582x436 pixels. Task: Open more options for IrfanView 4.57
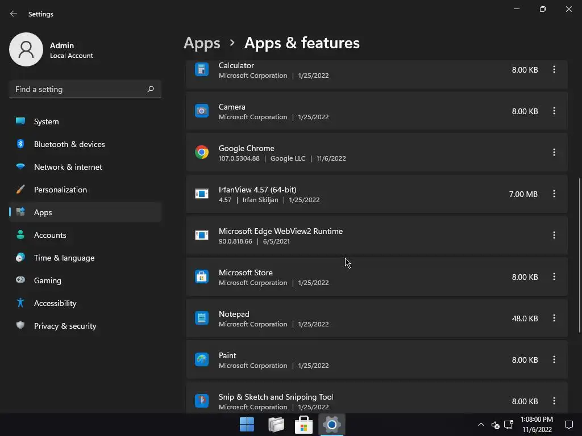click(554, 194)
